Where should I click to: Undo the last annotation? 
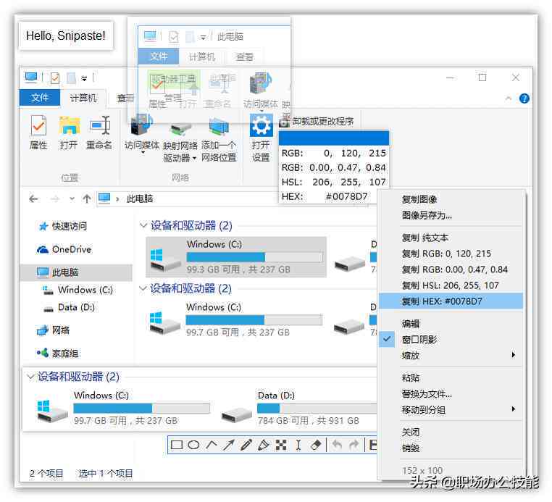click(337, 445)
